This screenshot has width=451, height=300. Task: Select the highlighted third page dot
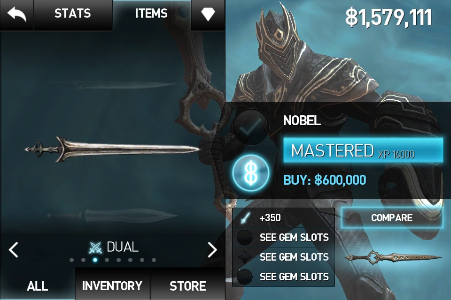click(95, 260)
